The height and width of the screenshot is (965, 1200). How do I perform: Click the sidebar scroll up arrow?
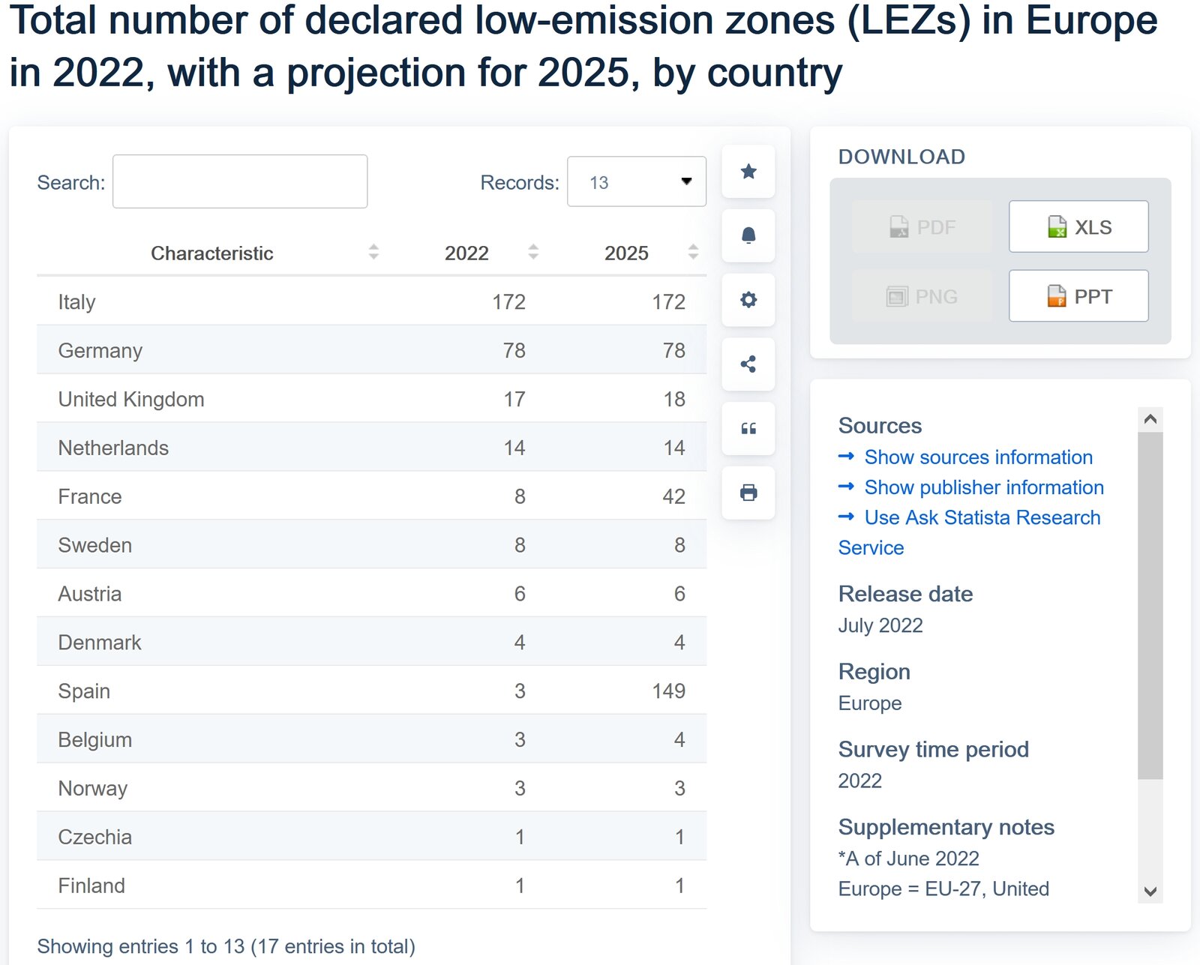(x=1150, y=419)
